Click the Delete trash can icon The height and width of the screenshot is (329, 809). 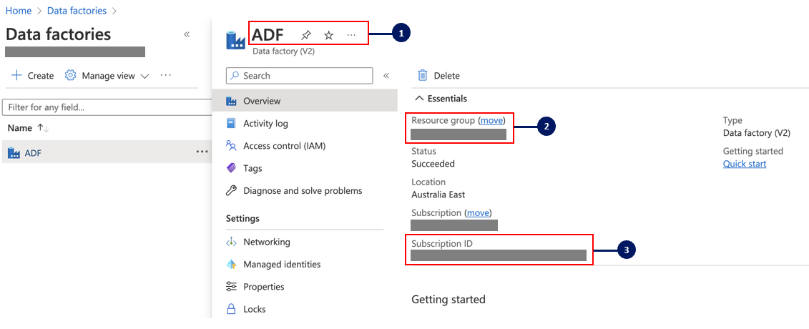coord(423,75)
